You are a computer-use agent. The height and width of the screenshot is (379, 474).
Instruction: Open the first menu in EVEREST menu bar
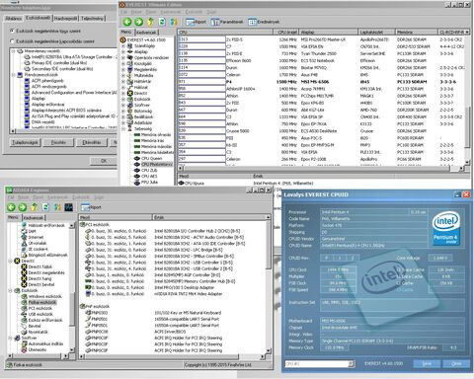[x=123, y=12]
